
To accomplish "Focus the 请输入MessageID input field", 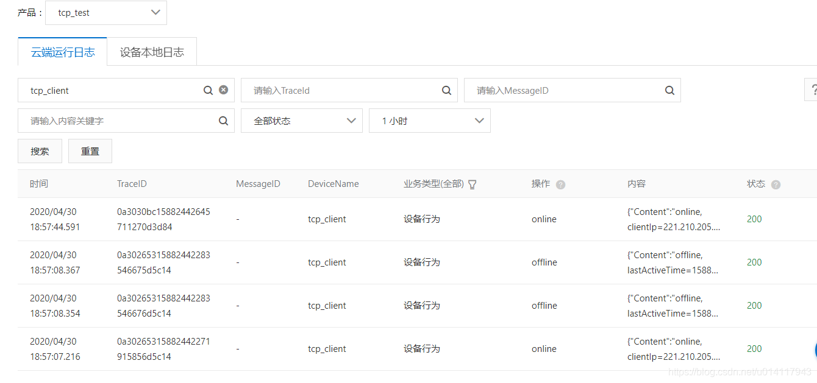I will [565, 90].
